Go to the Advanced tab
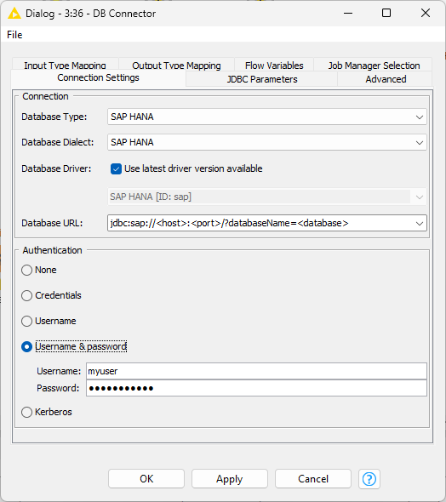Screen dimensions: 446x502 pos(386,79)
